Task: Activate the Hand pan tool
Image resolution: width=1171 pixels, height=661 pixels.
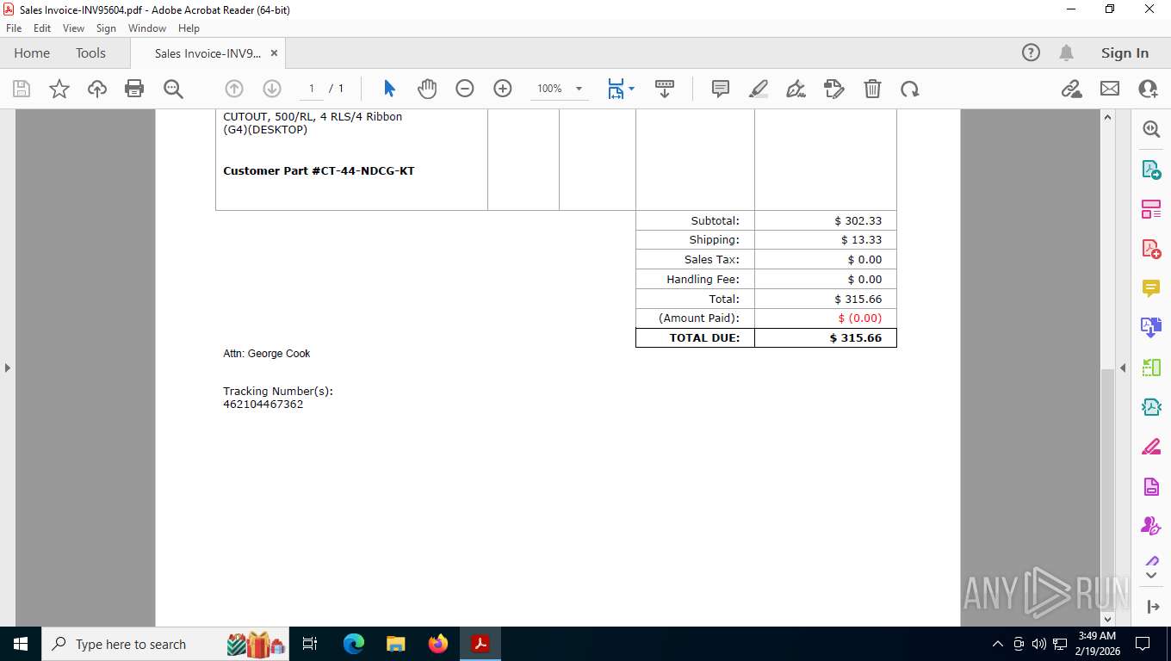Action: coord(427,89)
